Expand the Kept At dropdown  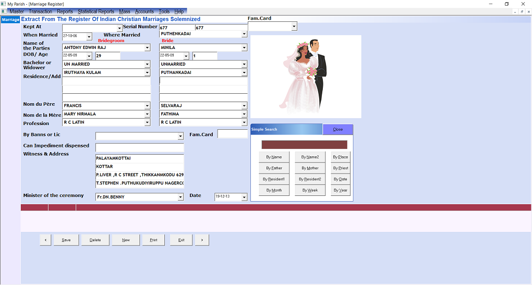tap(119, 28)
